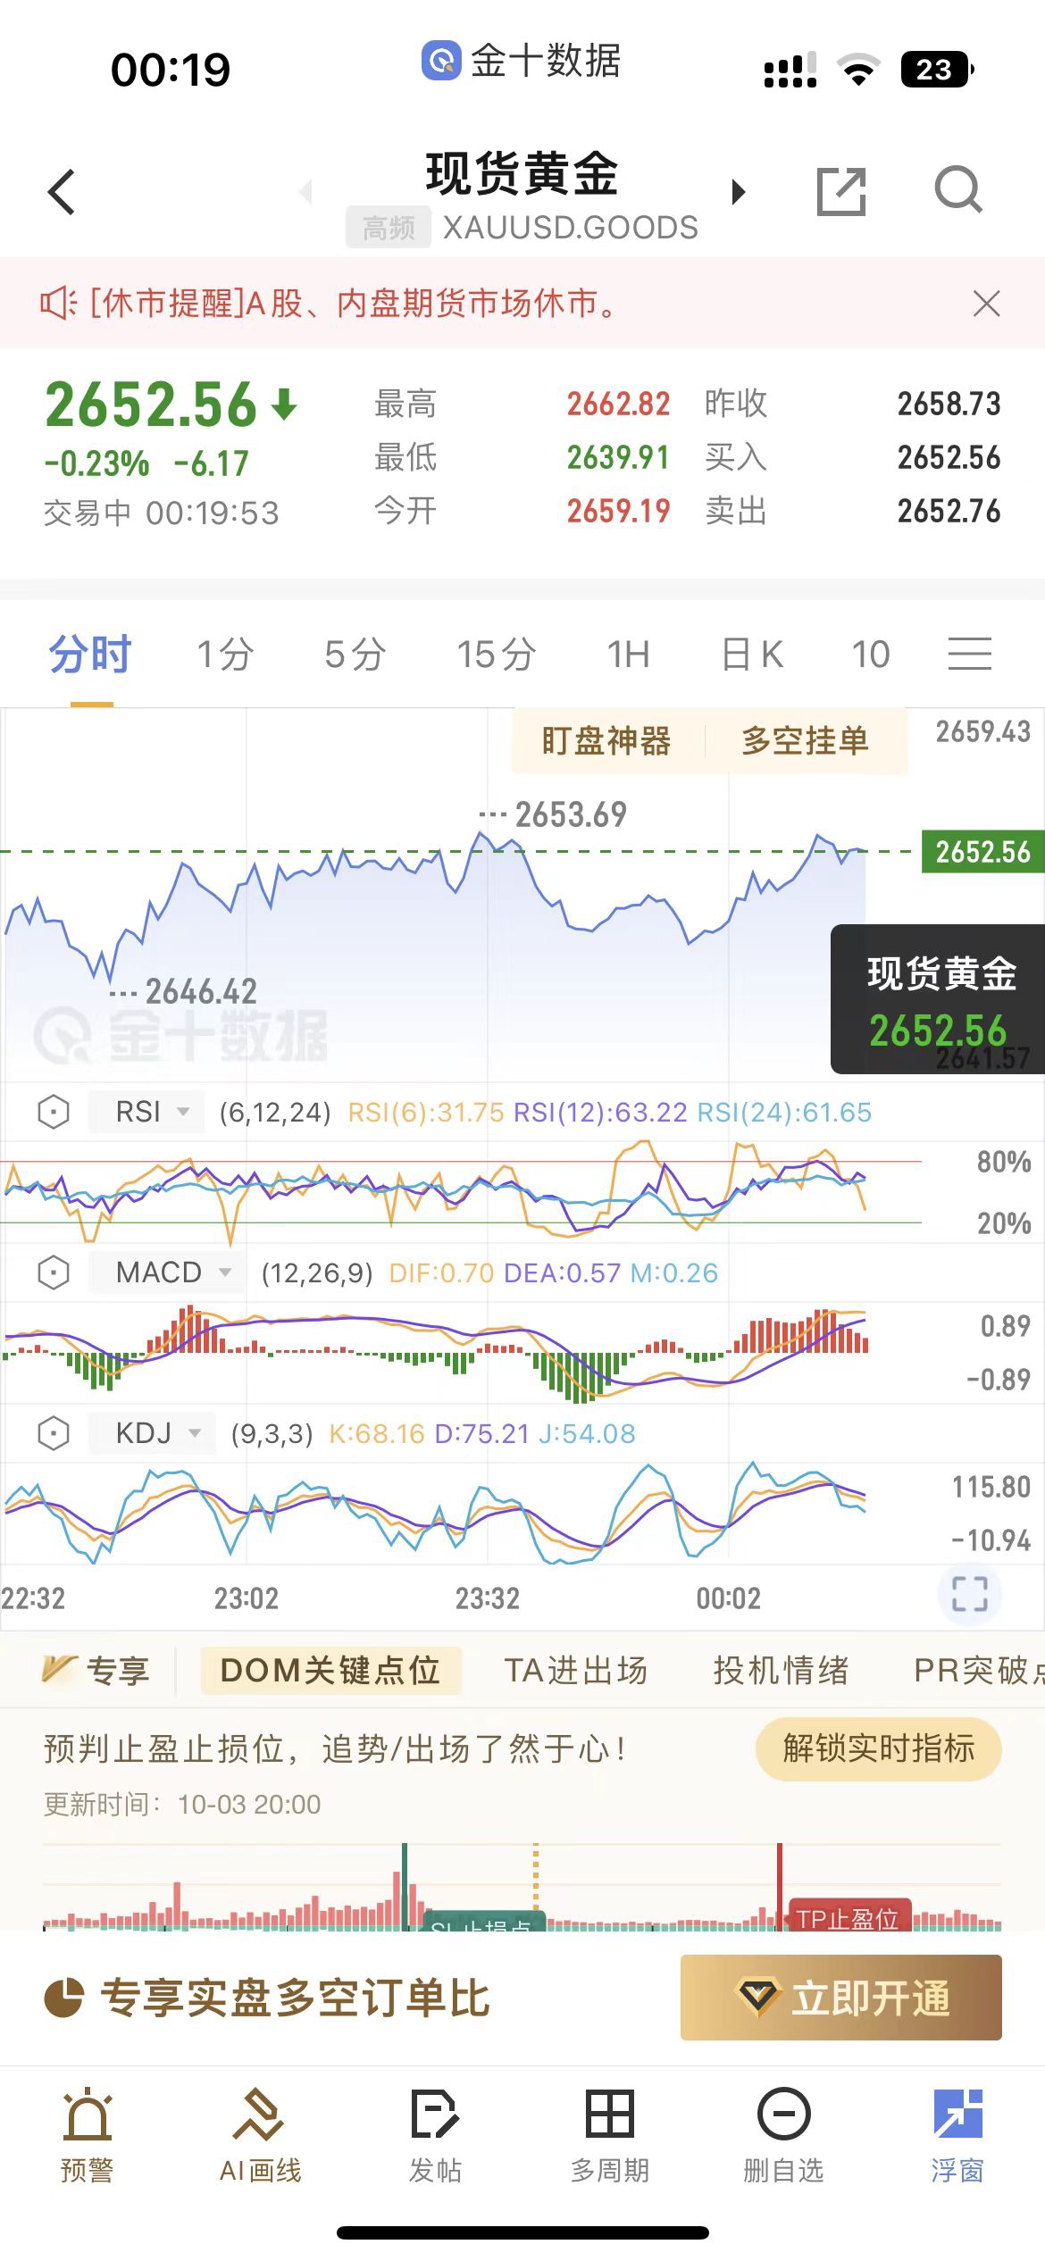Tap the chart low label 2646.42
The height and width of the screenshot is (2261, 1045).
[x=201, y=991]
